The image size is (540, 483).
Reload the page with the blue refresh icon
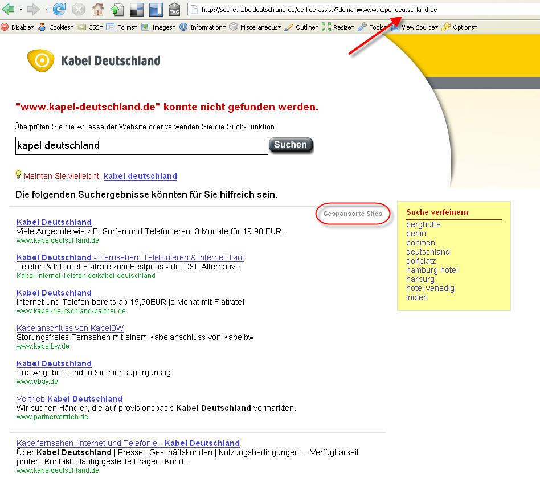pos(59,9)
